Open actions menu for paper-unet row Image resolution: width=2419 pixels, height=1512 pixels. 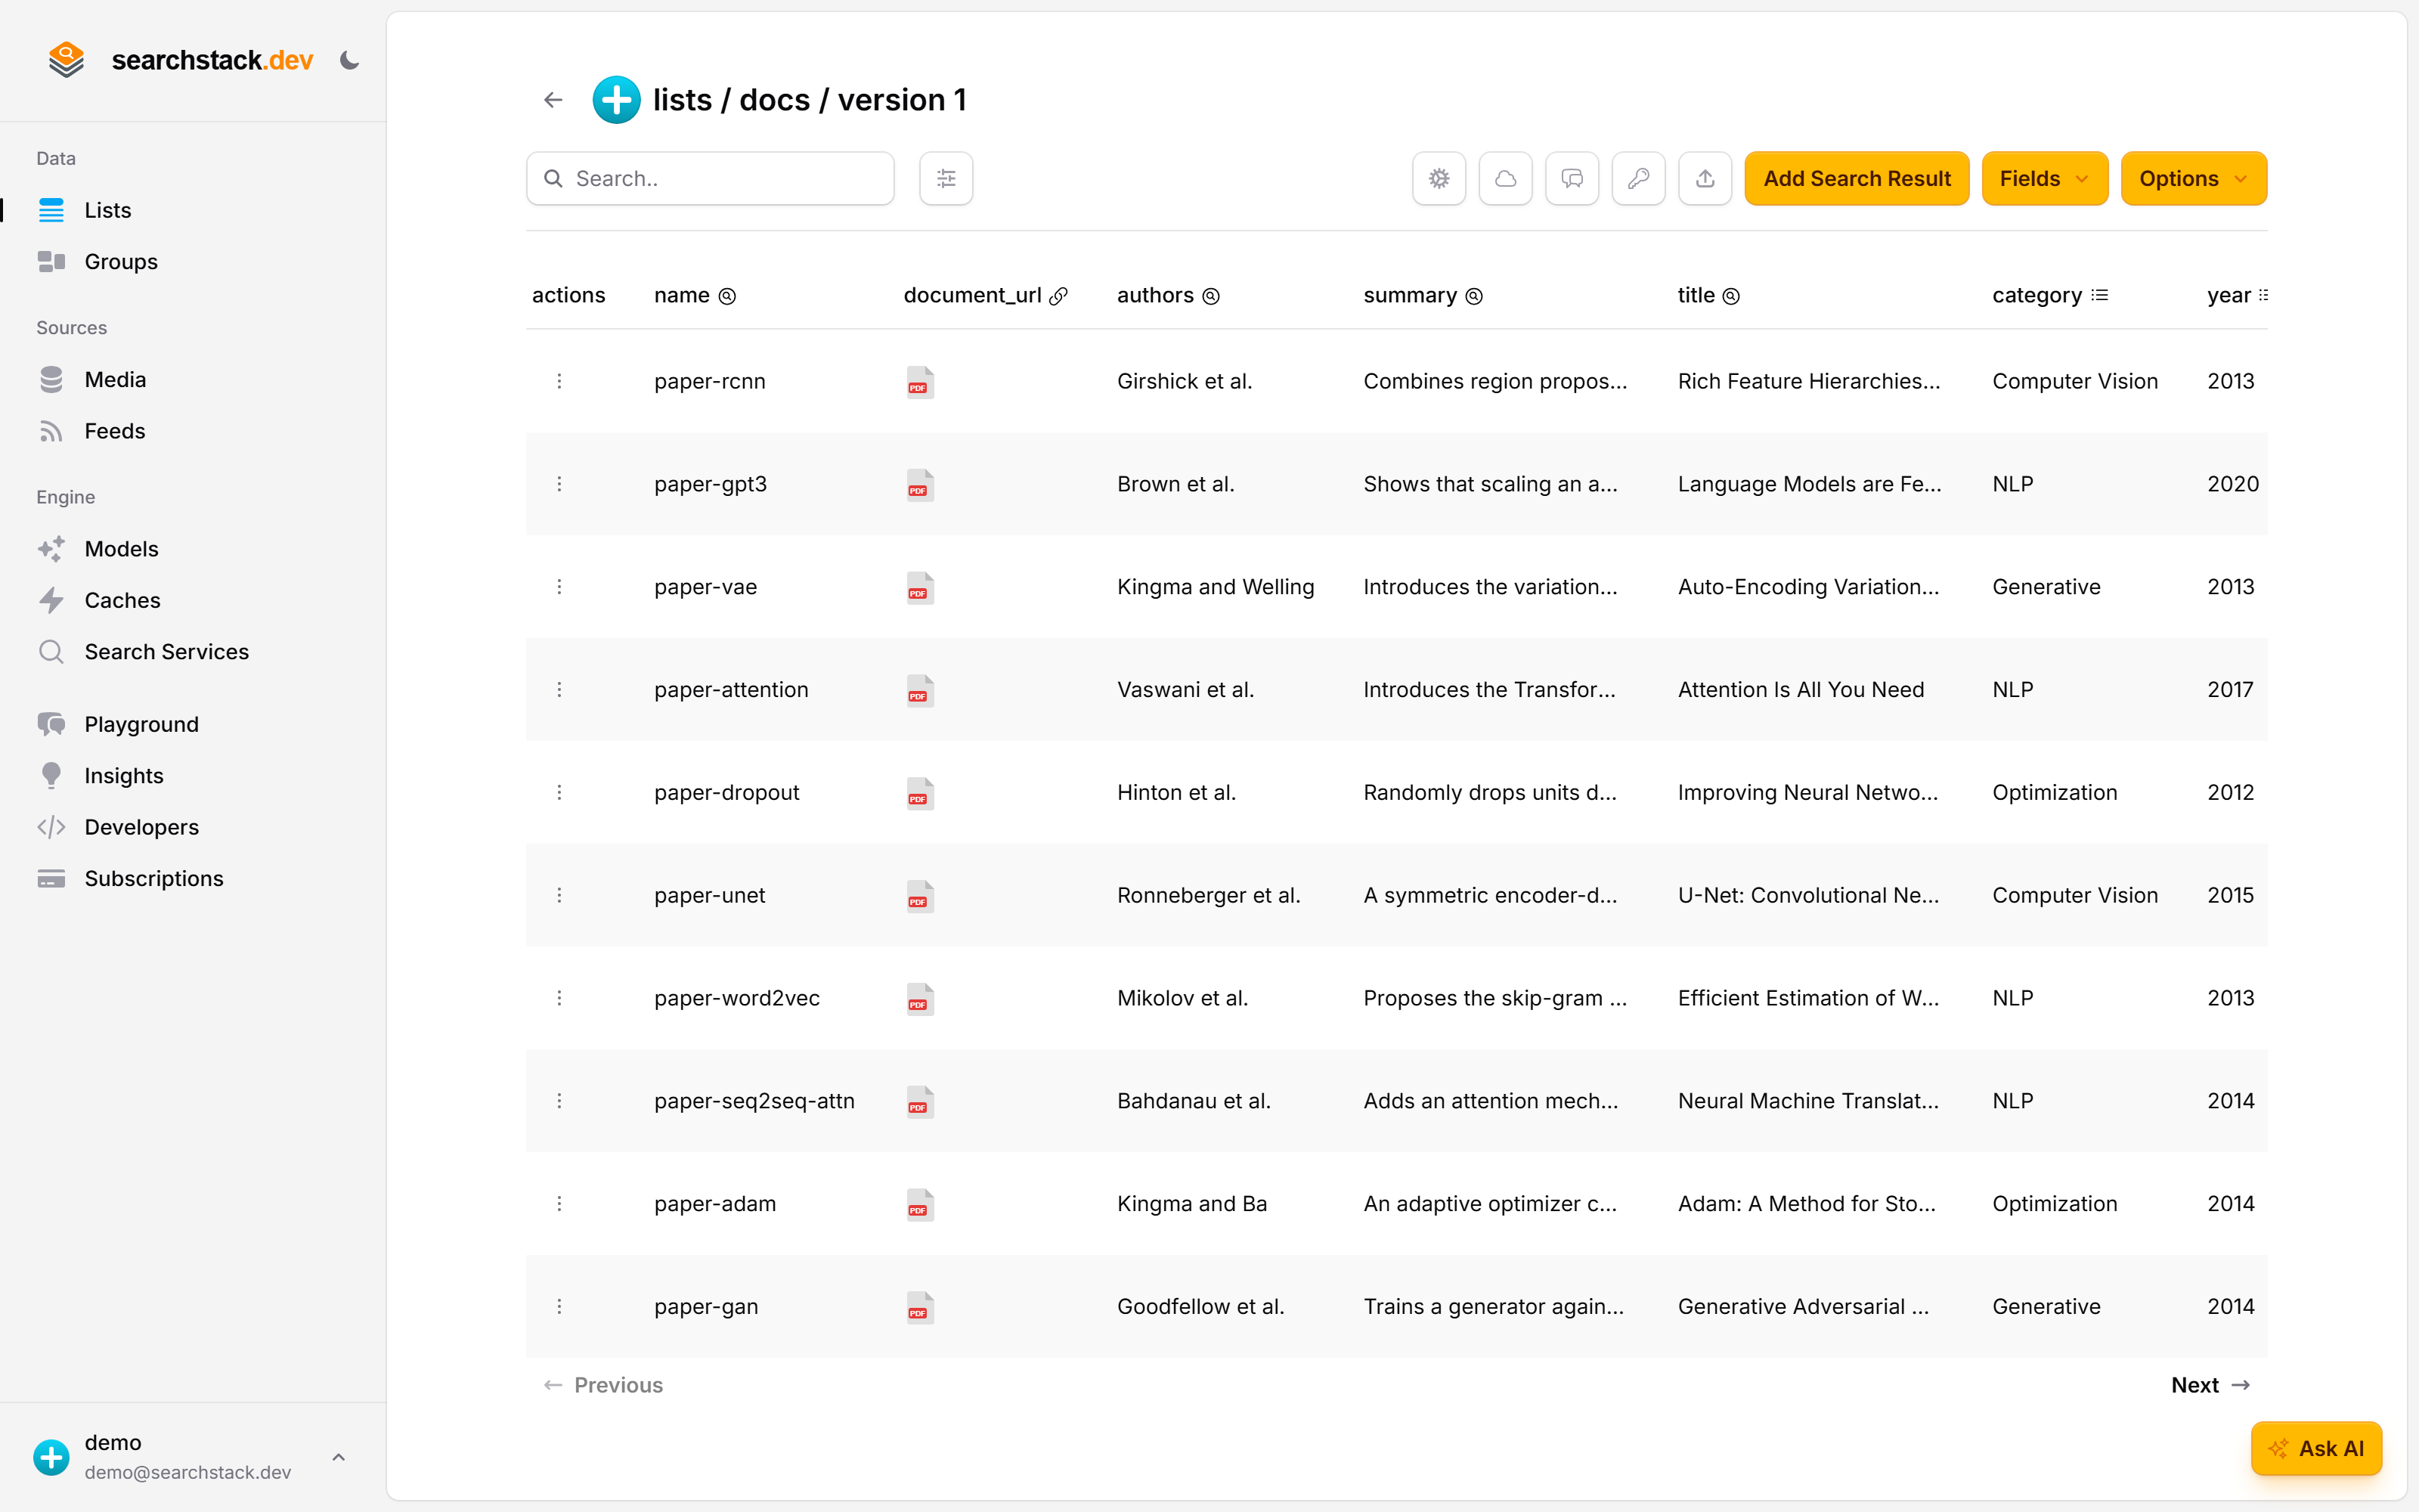(x=559, y=895)
